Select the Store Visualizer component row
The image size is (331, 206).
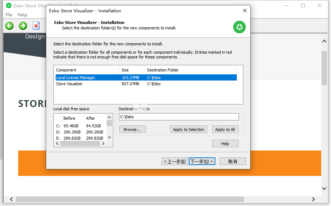point(146,84)
